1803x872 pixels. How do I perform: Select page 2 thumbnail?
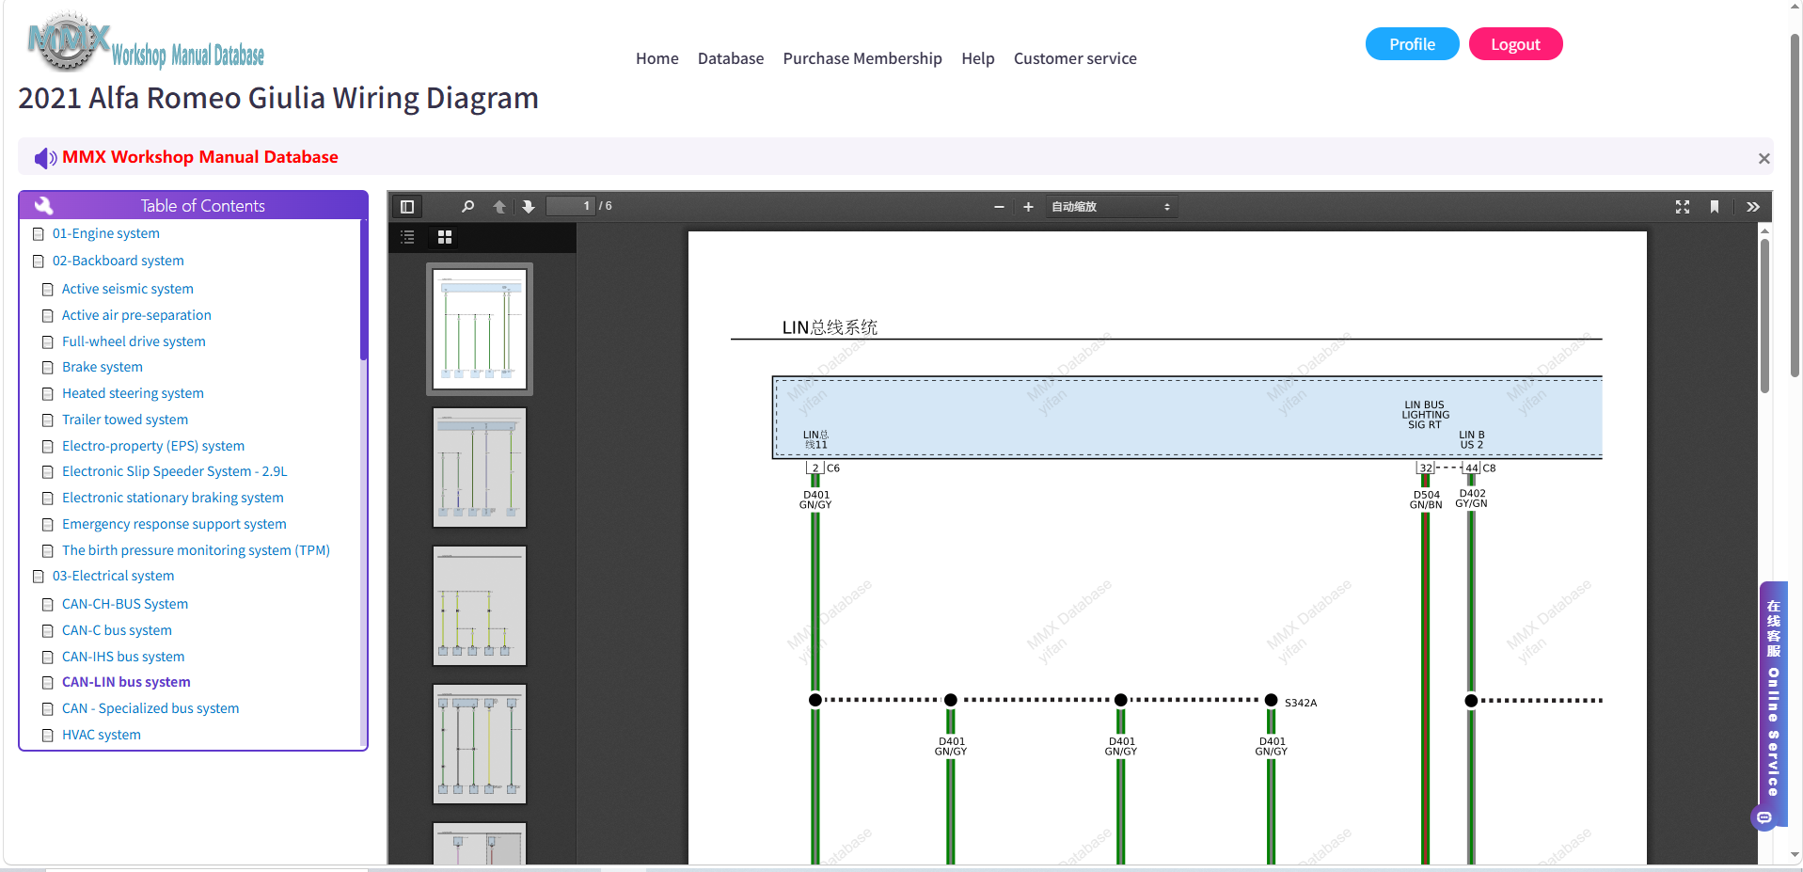click(480, 468)
